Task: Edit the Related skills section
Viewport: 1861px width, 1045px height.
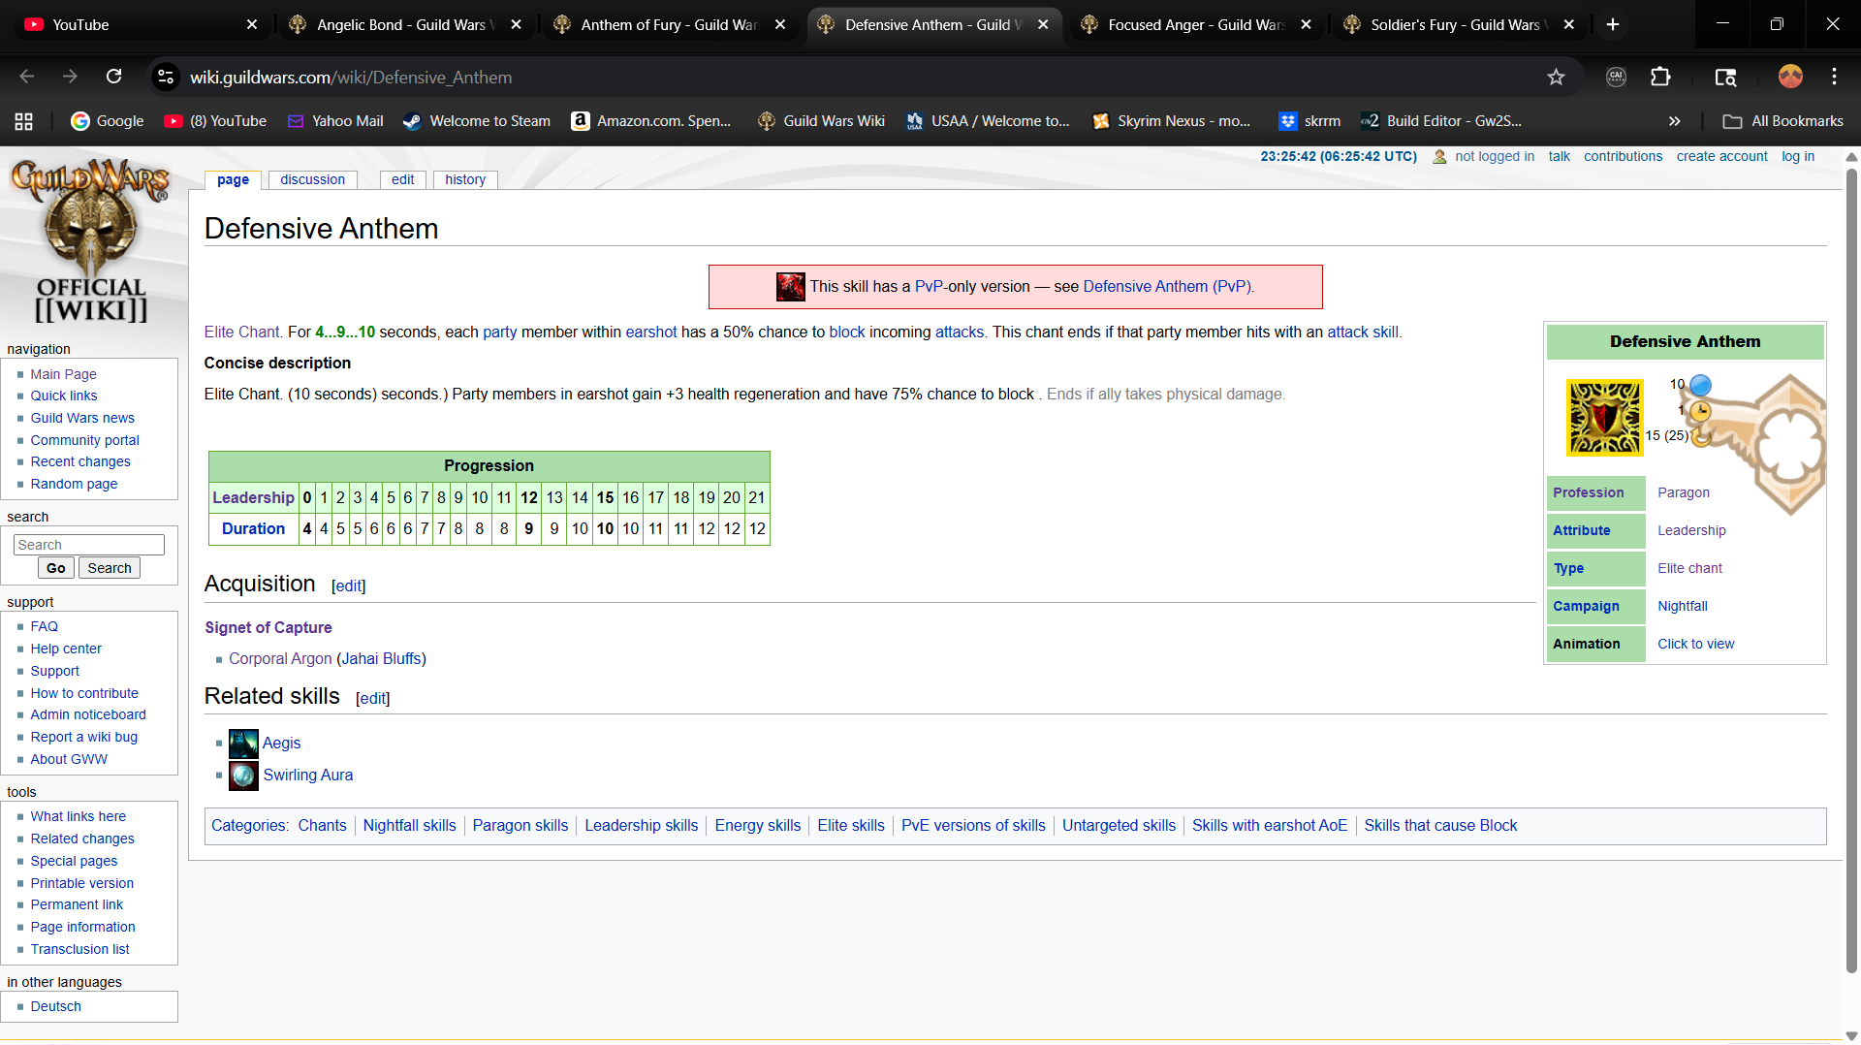Action: click(373, 699)
